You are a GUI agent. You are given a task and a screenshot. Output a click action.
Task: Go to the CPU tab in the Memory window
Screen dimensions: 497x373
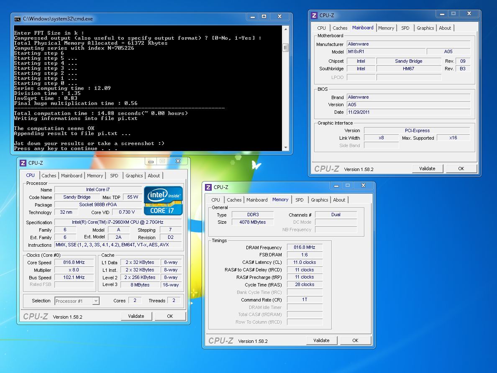coord(215,200)
